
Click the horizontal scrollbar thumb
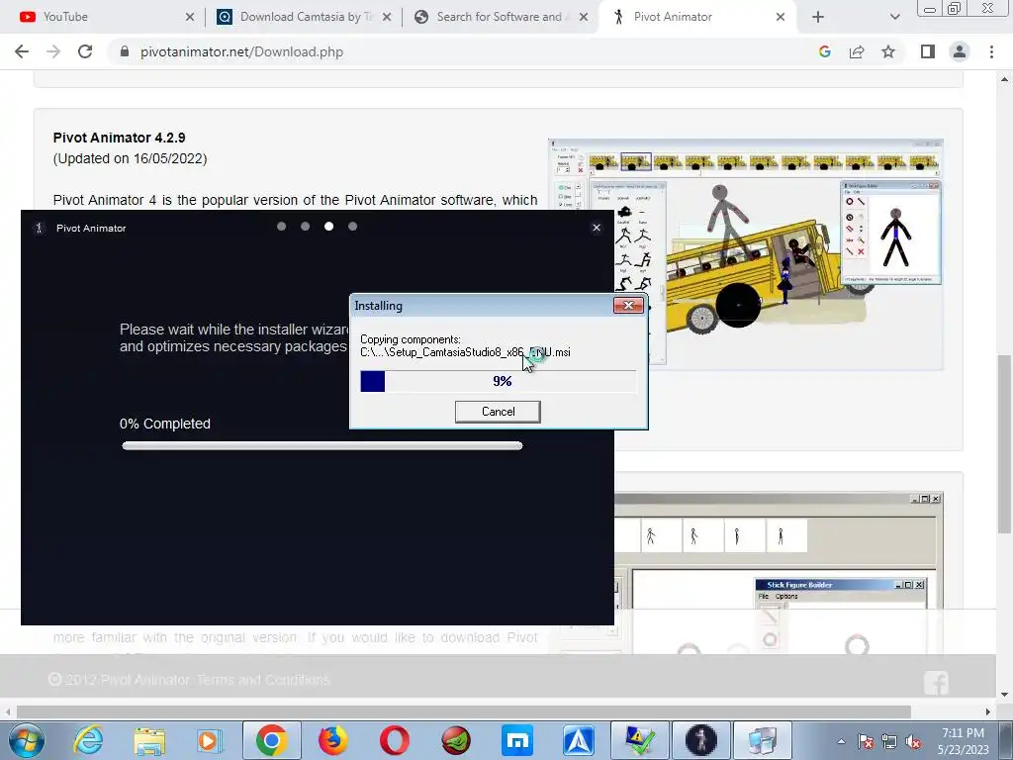[x=463, y=712]
